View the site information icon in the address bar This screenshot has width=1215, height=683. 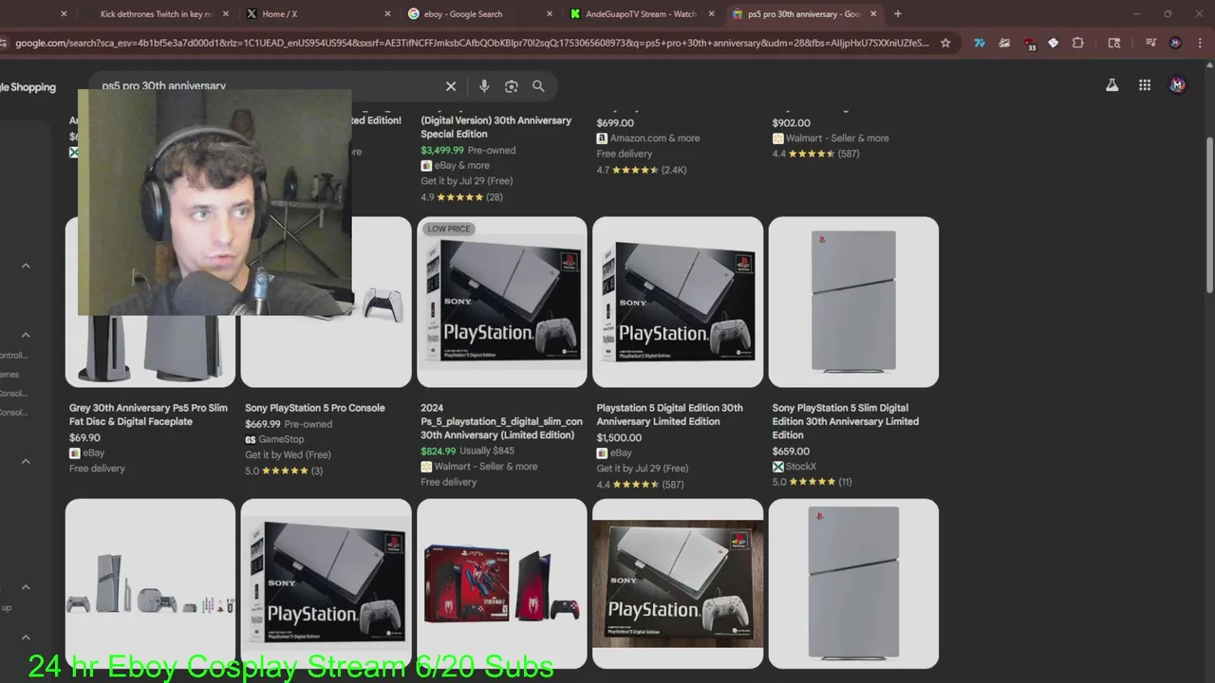pyautogui.click(x=4, y=43)
